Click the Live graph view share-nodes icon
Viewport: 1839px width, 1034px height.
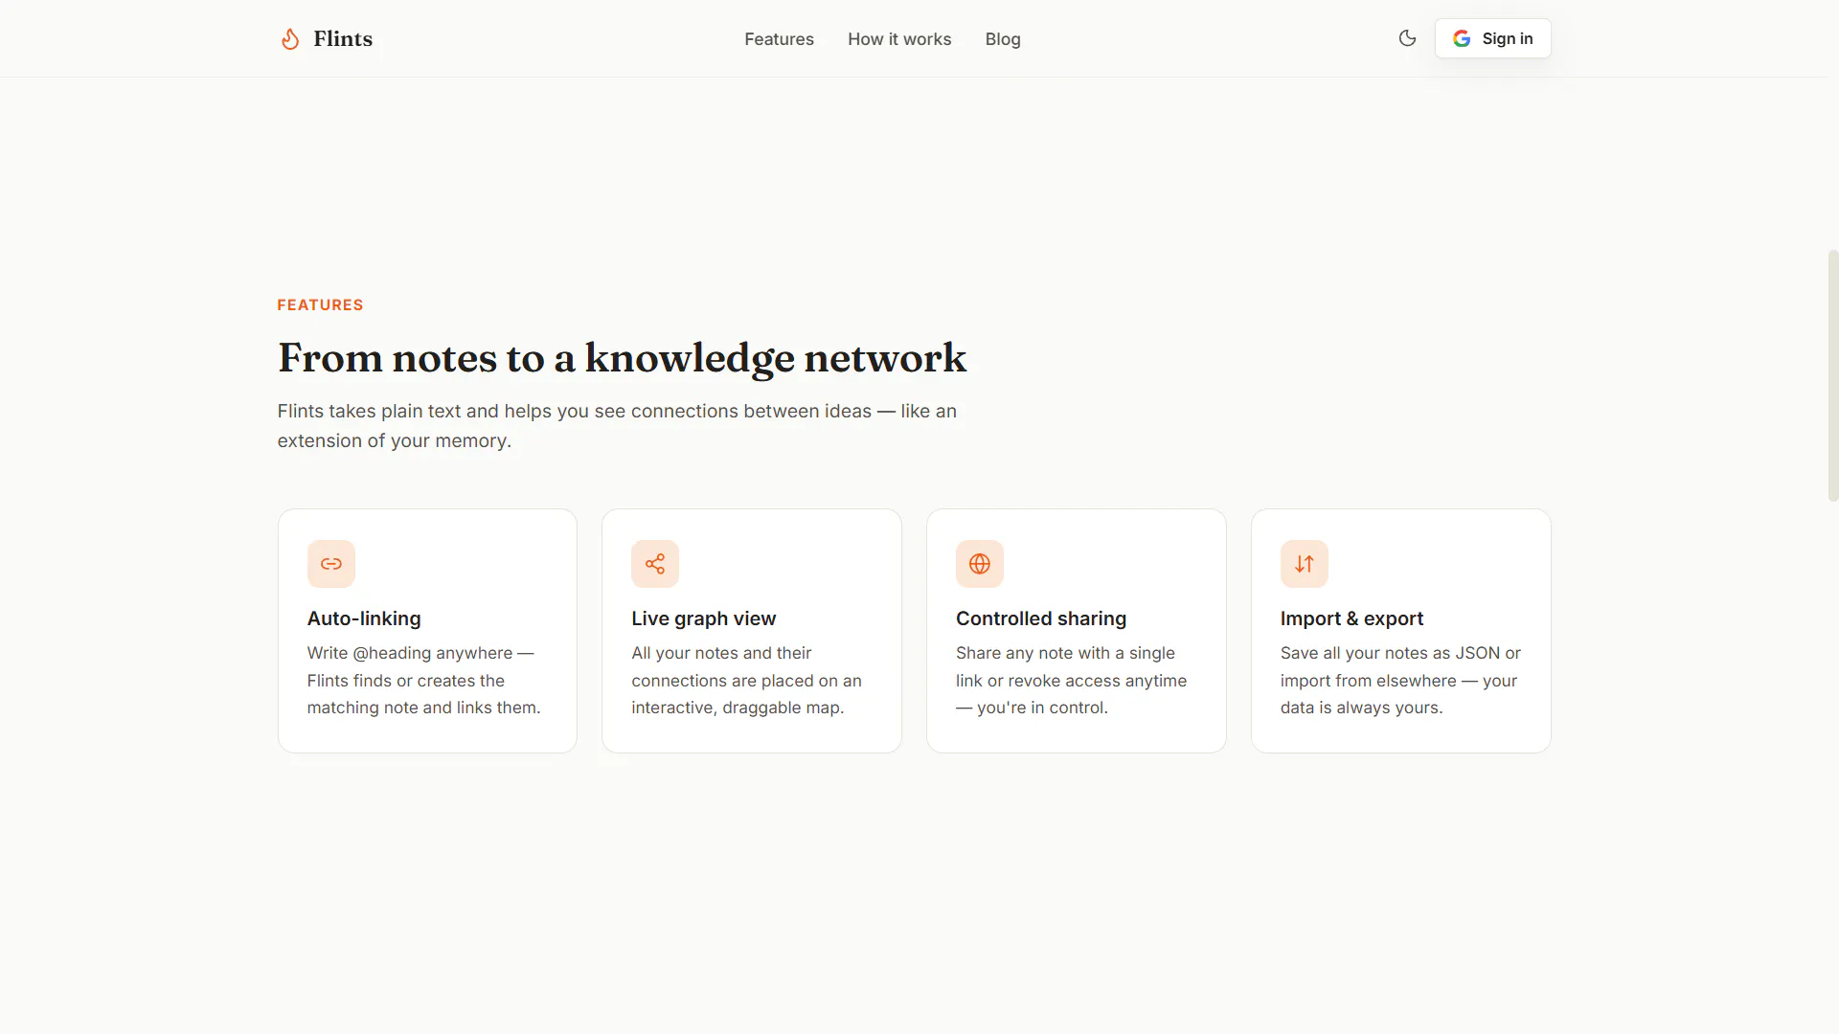coord(655,564)
